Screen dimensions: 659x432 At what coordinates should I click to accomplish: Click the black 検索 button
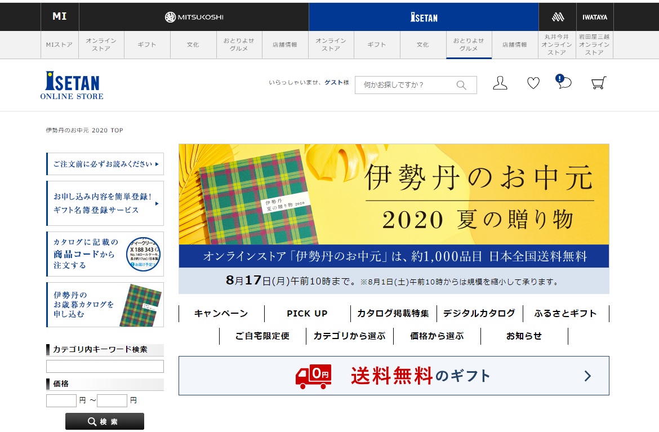[105, 421]
